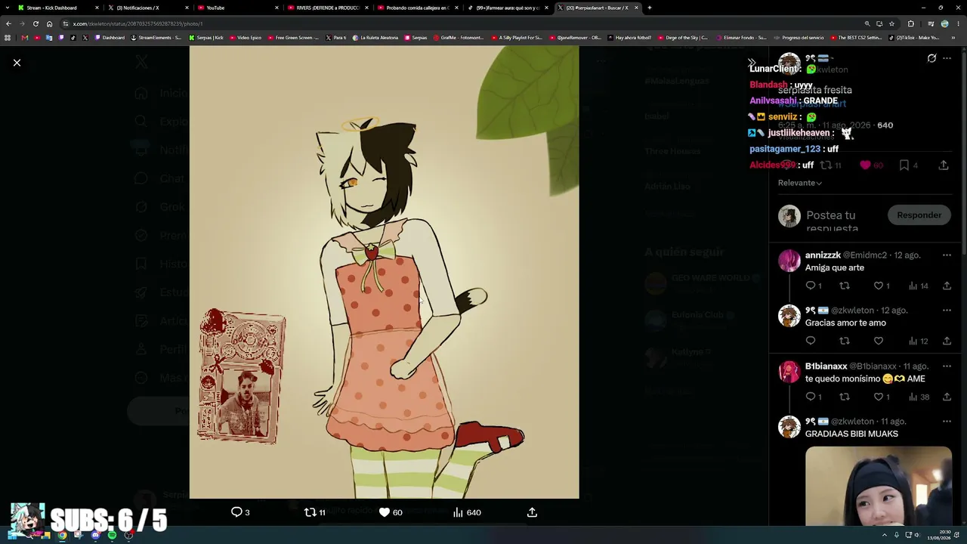Screen dimensions: 967x544
Task: Like the 'Gracias amor te amo' reply
Action: click(879, 341)
